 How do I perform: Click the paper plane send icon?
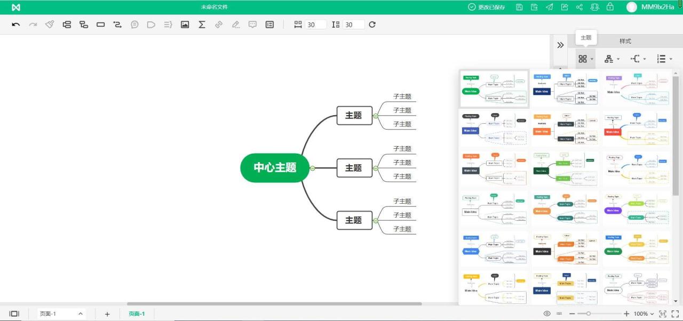pyautogui.click(x=549, y=7)
